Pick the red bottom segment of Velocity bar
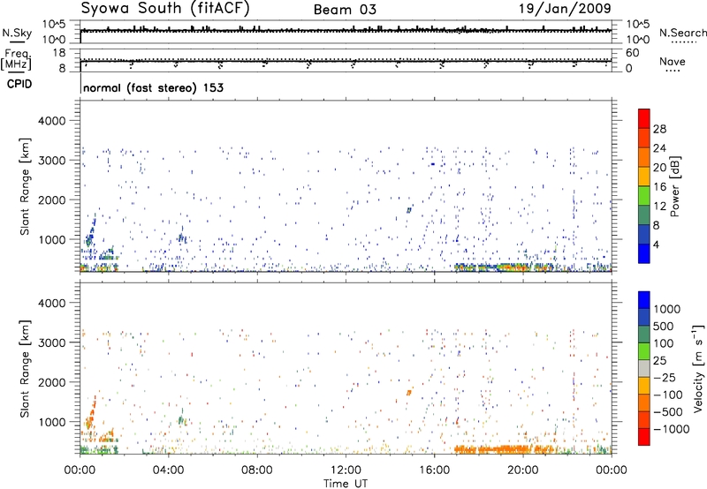The width and height of the screenshot is (707, 489). coord(644,437)
